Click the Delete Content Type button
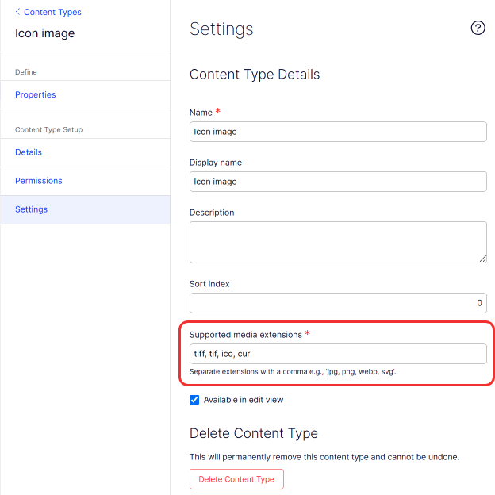 (236, 479)
